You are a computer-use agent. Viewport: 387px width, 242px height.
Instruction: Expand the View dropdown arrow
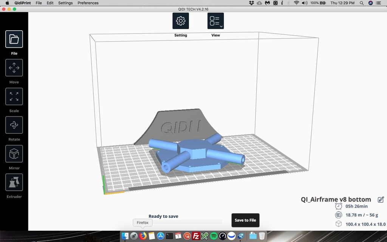221,26
